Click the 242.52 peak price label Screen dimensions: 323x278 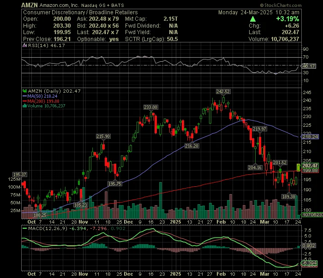point(223,92)
